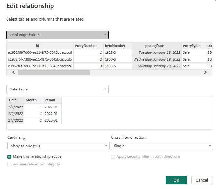
Task: Click the id cell starting with a1952f6f
Action: coord(40,52)
